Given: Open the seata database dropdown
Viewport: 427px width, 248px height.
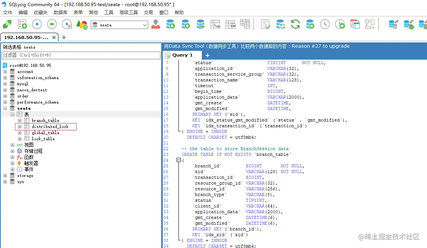Looking at the screenshot, I should click(119, 25).
